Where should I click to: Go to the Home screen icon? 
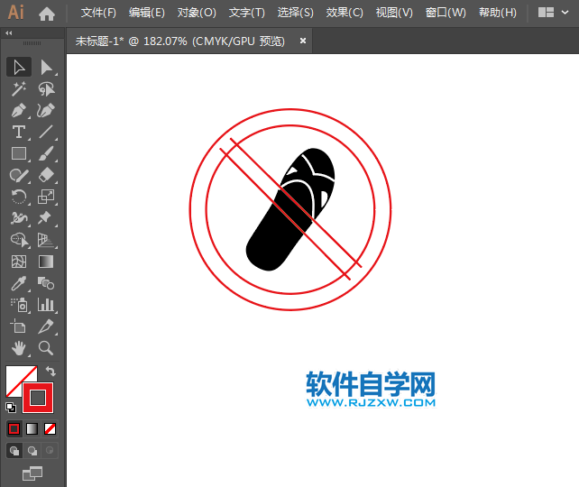(x=47, y=14)
